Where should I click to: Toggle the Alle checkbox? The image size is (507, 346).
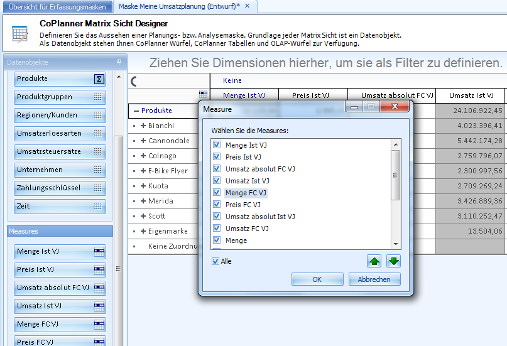pyautogui.click(x=215, y=261)
